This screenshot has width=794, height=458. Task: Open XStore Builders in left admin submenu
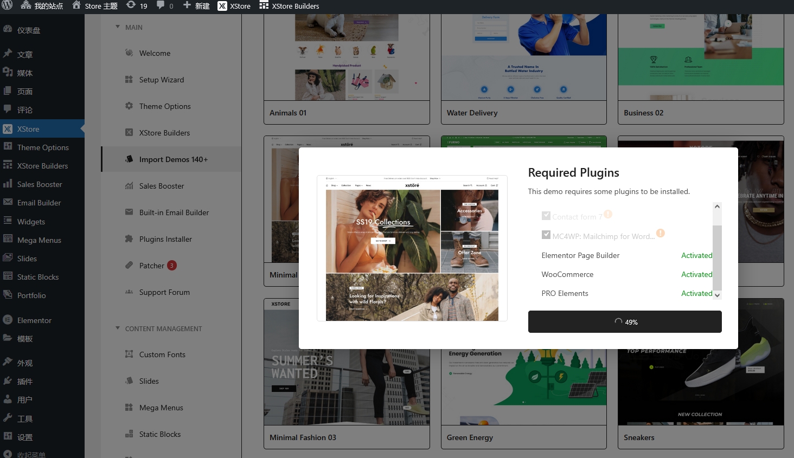point(42,166)
